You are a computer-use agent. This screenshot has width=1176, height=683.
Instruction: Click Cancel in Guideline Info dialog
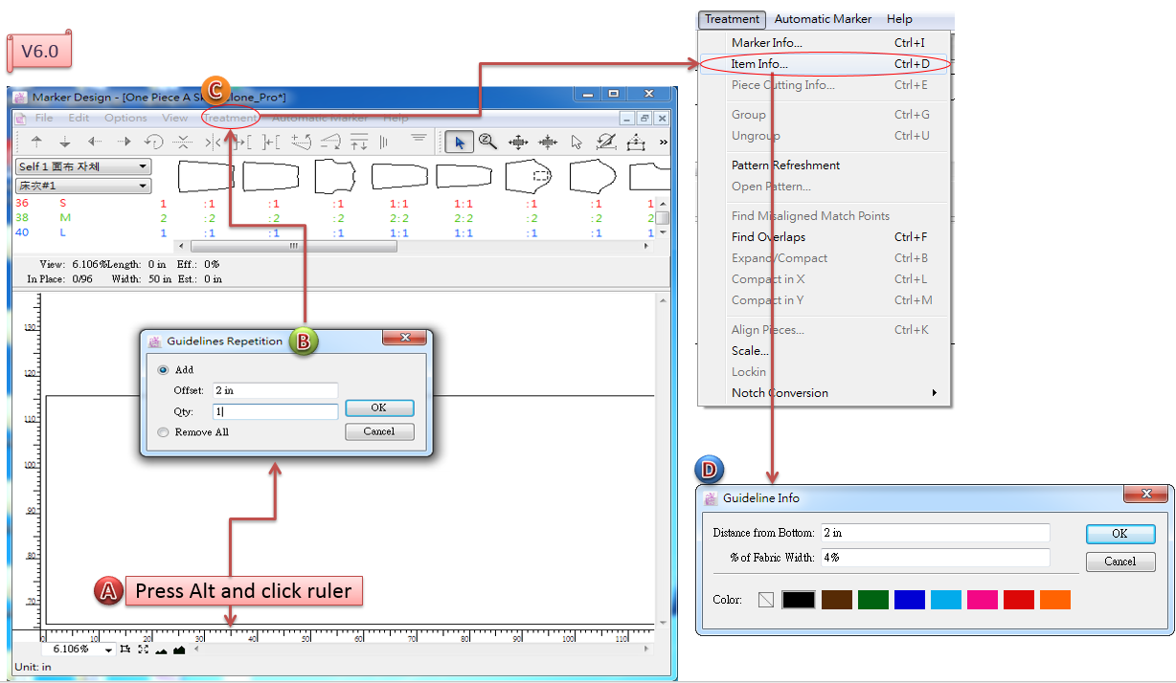coord(1119,562)
